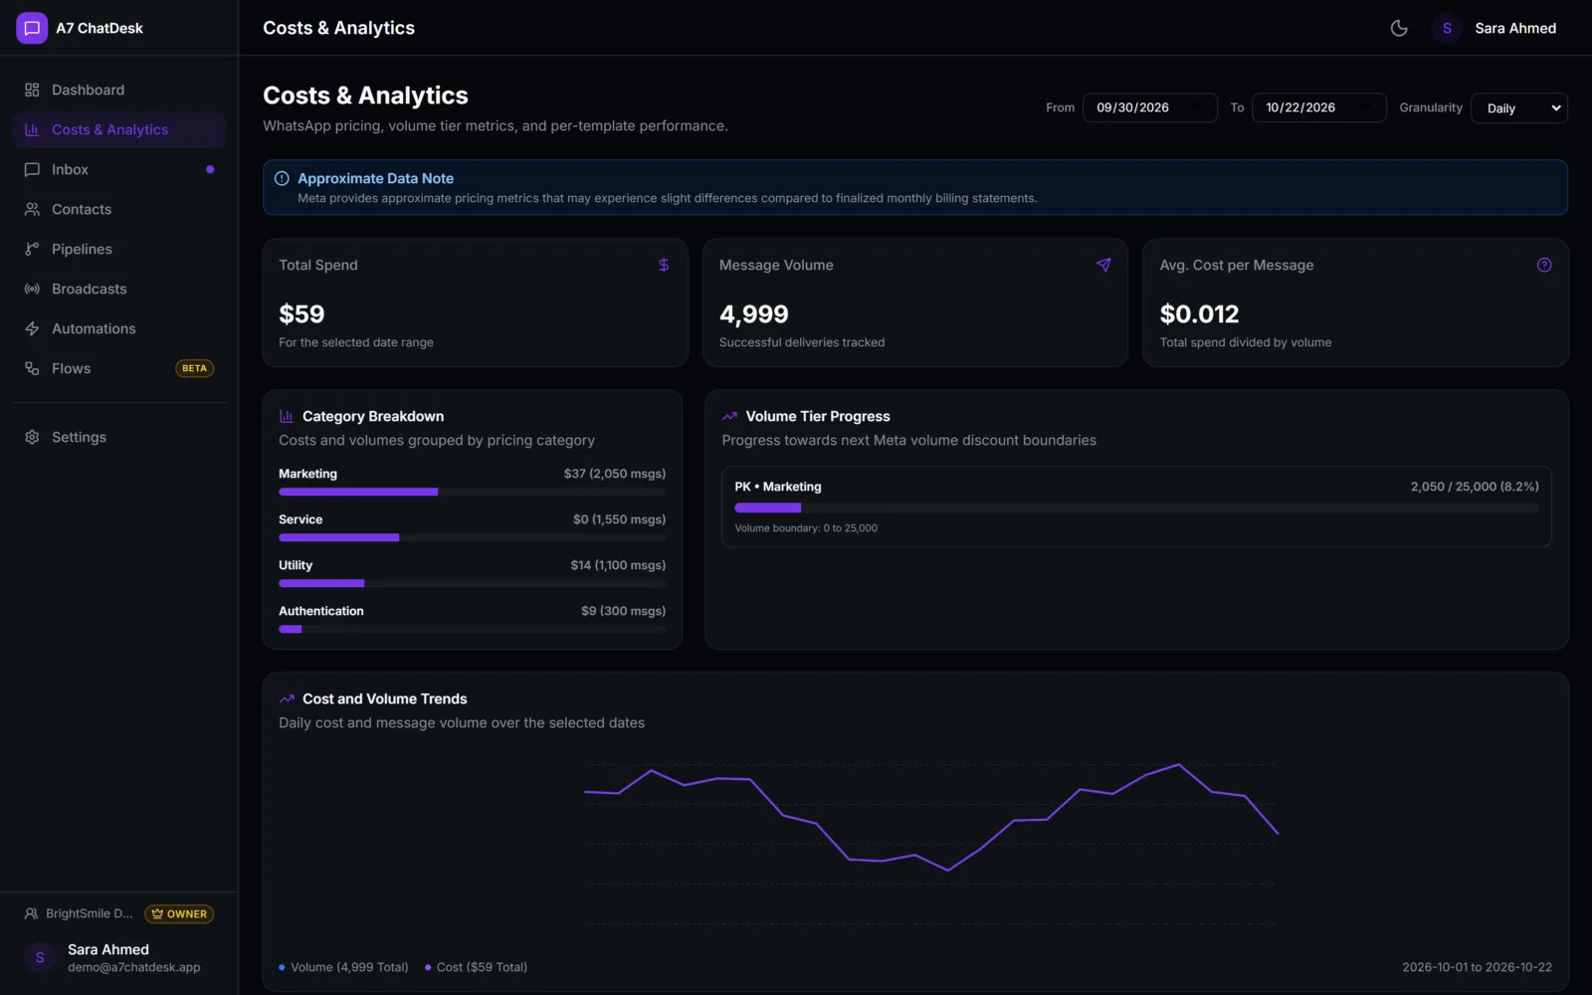The height and width of the screenshot is (995, 1592).
Task: Click demo@a7chatdesk.app email in sidebar
Action: pos(134,967)
